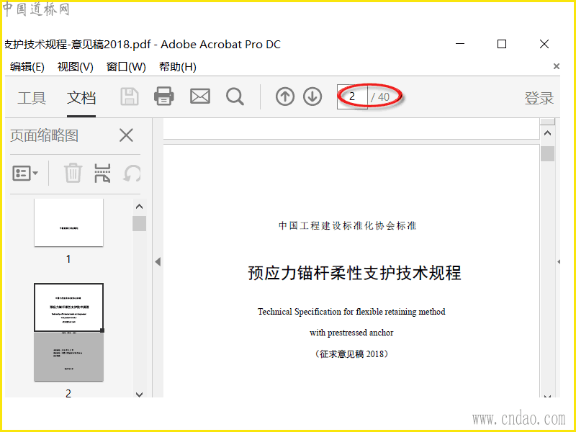Click the thumbnail panel scrollbar handle
The width and height of the screenshot is (576, 432).
click(x=139, y=223)
